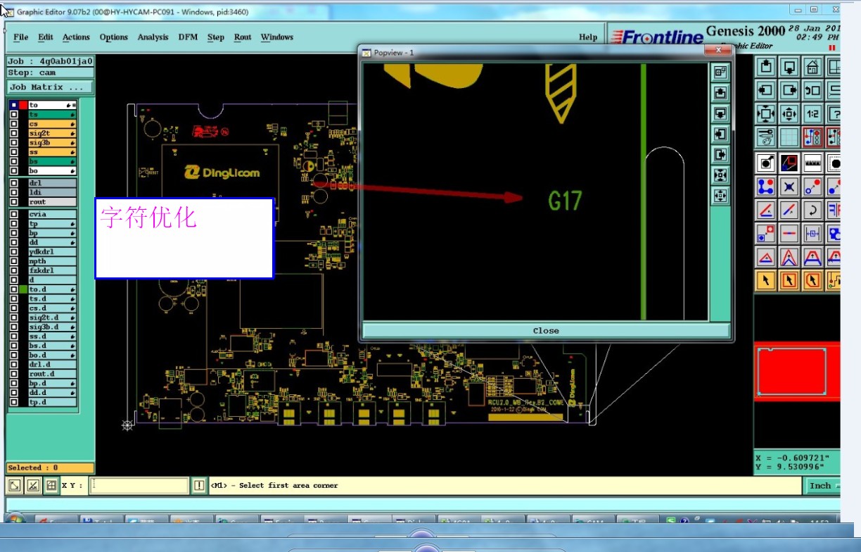The image size is (861, 552).
Task: Click the Popview pan up icon
Action: click(x=720, y=92)
